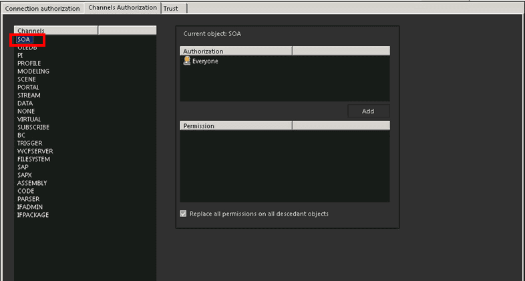
Task: Switch to the Connection authorization tab
Action: [x=42, y=9]
